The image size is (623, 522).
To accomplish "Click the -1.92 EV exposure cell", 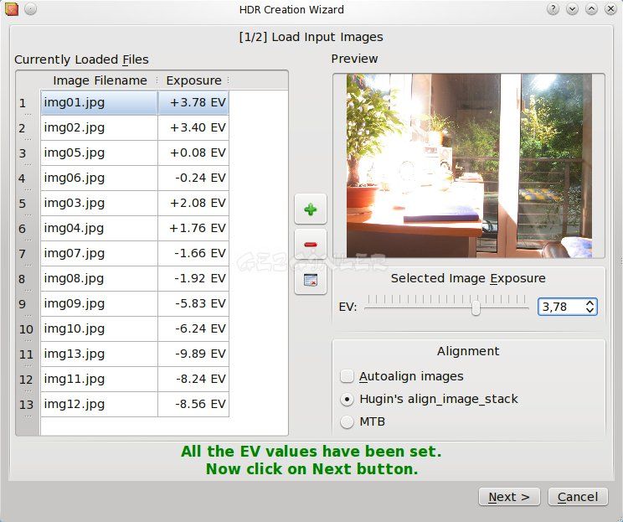I will [193, 278].
